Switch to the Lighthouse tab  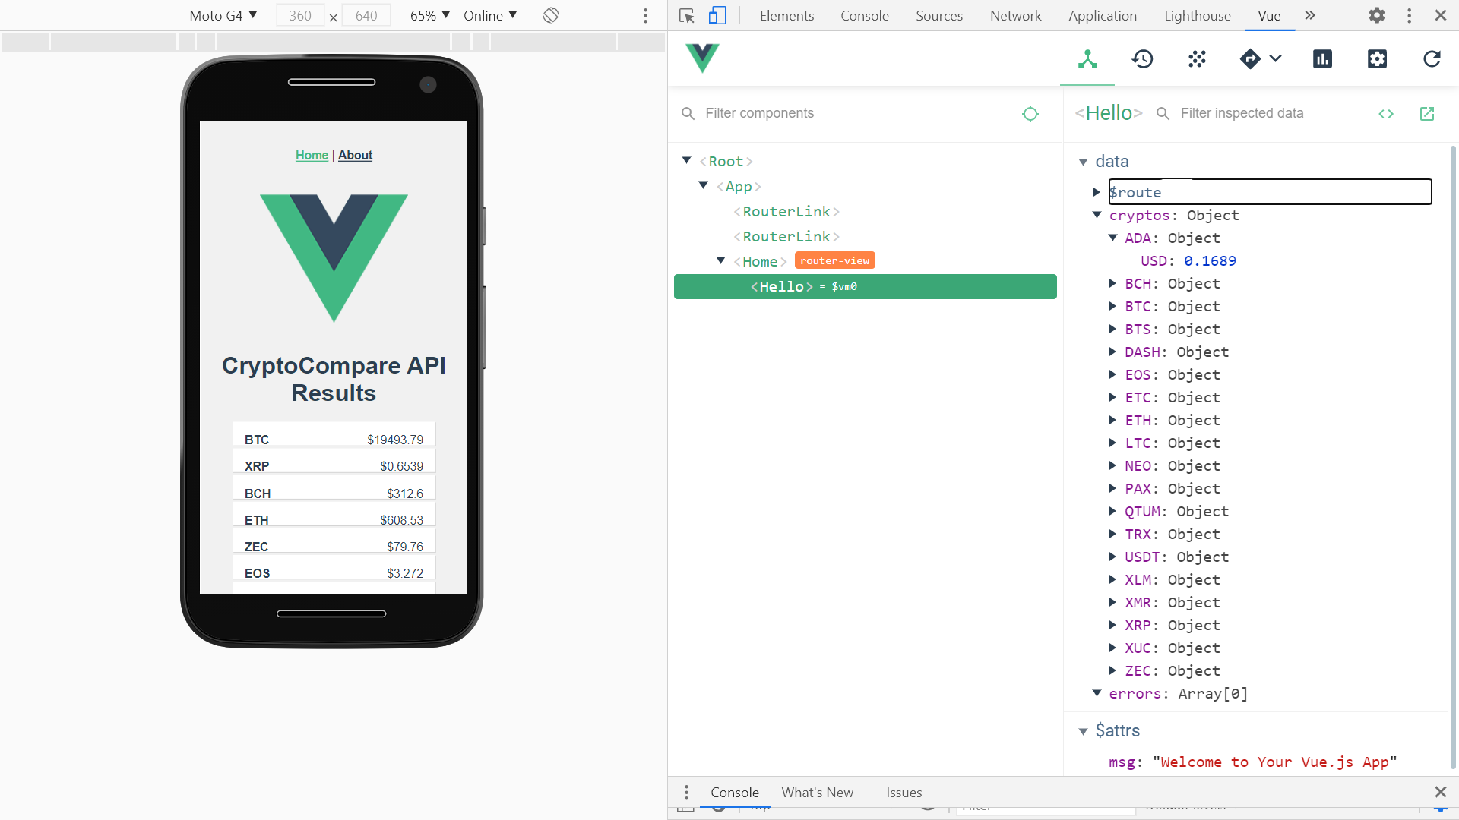pyautogui.click(x=1197, y=15)
